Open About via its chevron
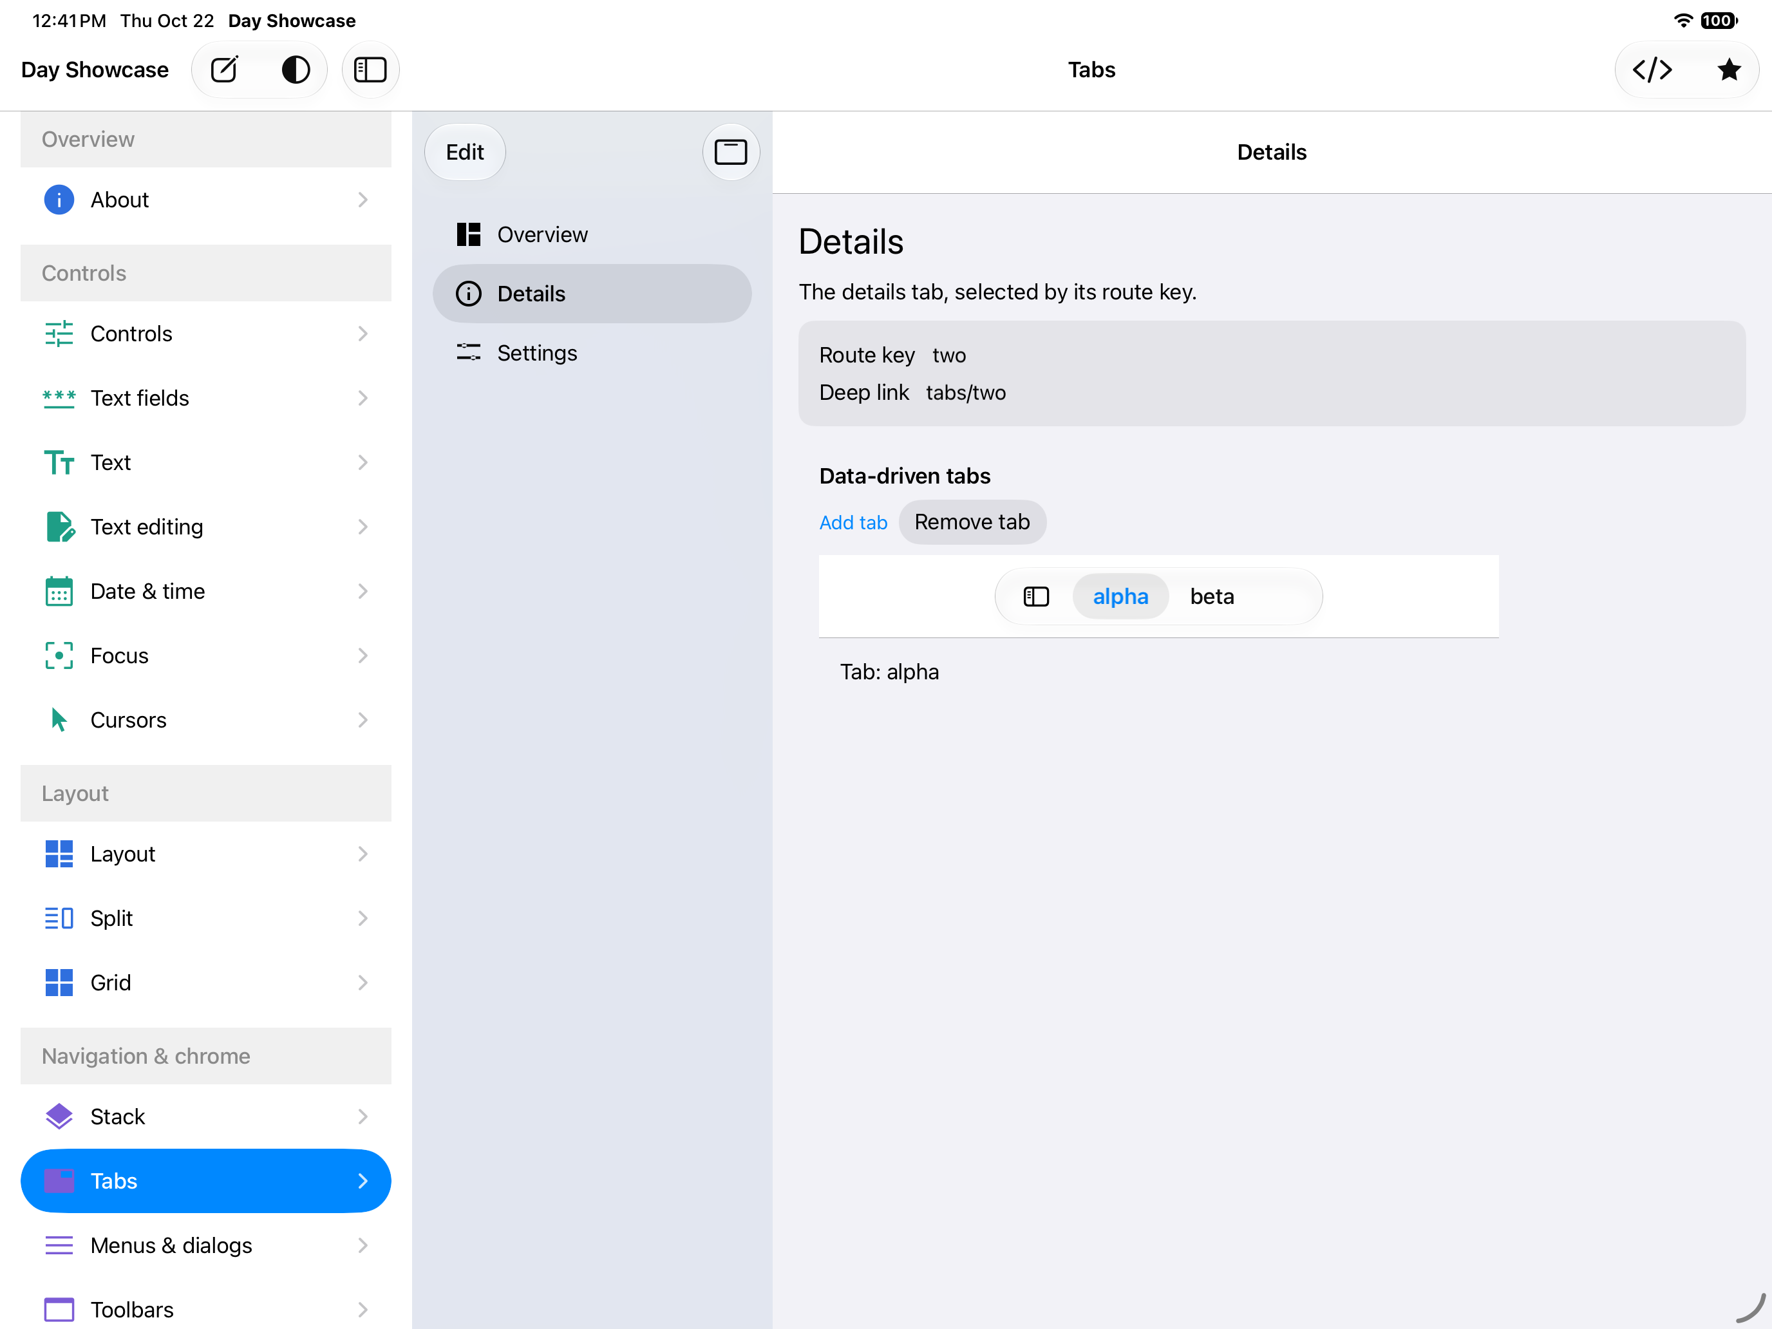Viewport: 1772px width, 1329px height. [x=363, y=200]
